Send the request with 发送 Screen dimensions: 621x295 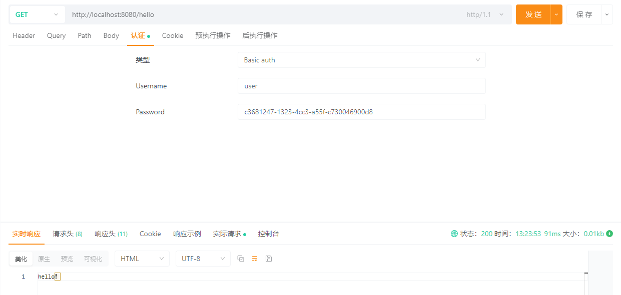click(x=533, y=14)
